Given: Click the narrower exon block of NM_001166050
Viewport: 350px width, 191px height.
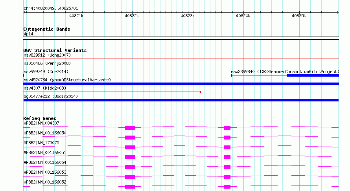Looking at the screenshot, I should click(x=227, y=138).
